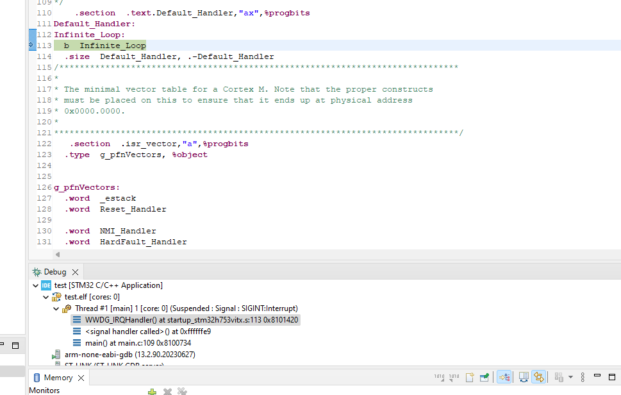Click the Memory view cylinder icon
The height and width of the screenshot is (395, 621).
point(37,378)
